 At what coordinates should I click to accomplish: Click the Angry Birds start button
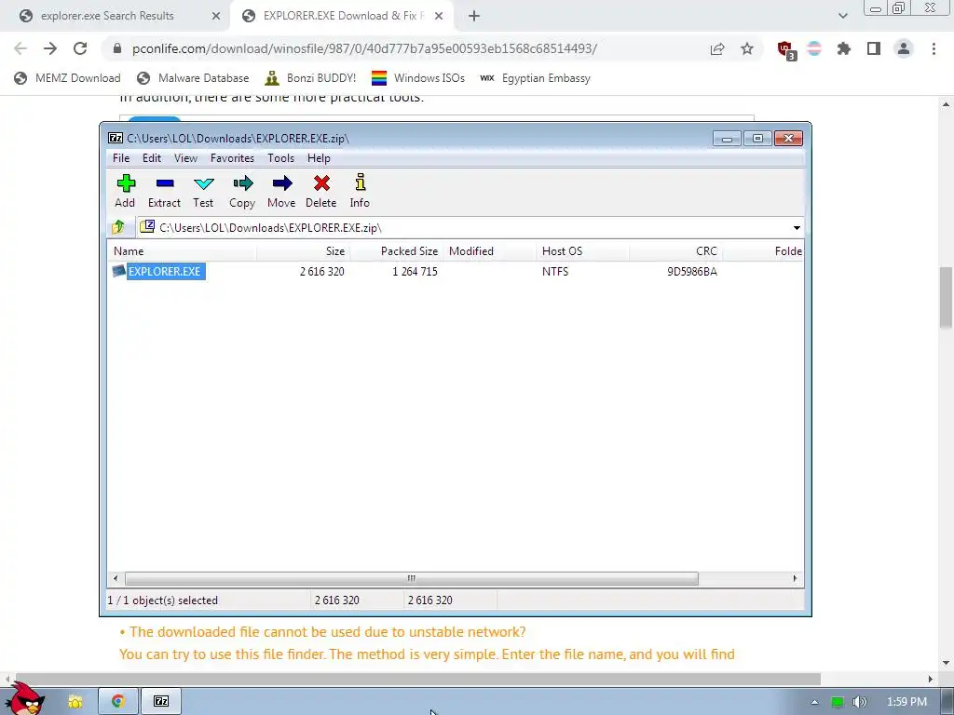[27, 699]
